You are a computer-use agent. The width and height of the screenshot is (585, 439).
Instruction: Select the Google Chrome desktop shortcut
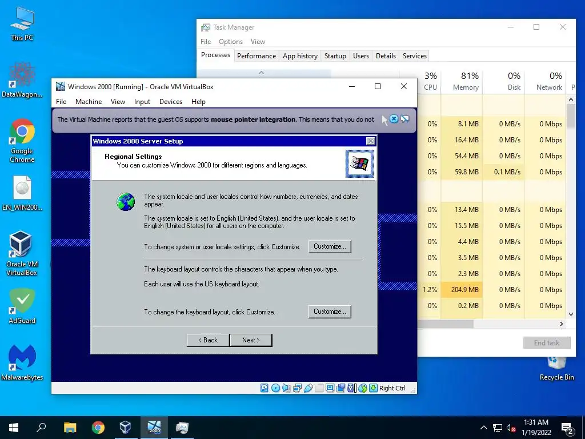pyautogui.click(x=22, y=141)
